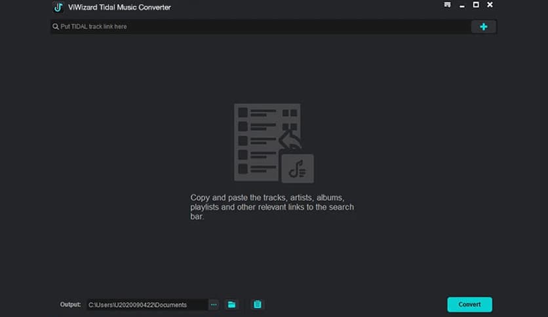Image resolution: width=548 pixels, height=317 pixels.
Task: Open the output folder icon
Action: pyautogui.click(x=231, y=305)
